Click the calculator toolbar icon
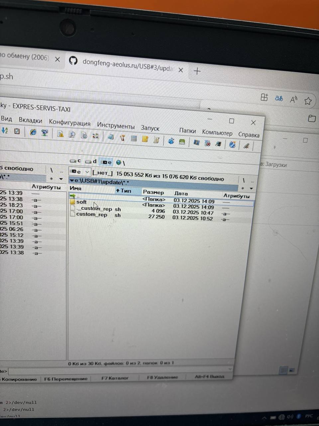 pos(134,138)
